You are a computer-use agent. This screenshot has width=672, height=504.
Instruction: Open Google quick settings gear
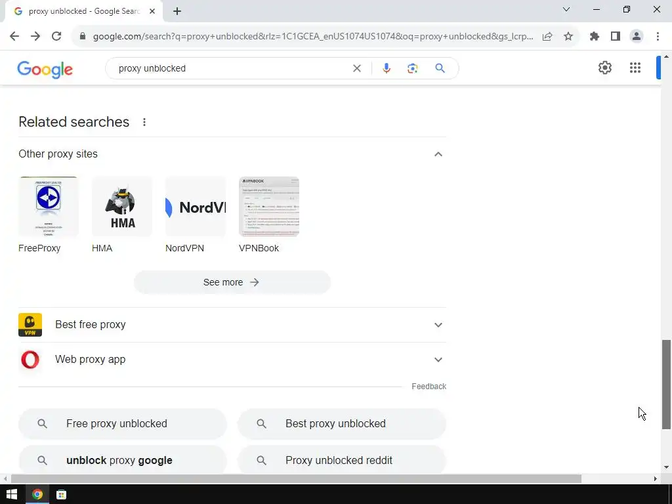coord(604,68)
